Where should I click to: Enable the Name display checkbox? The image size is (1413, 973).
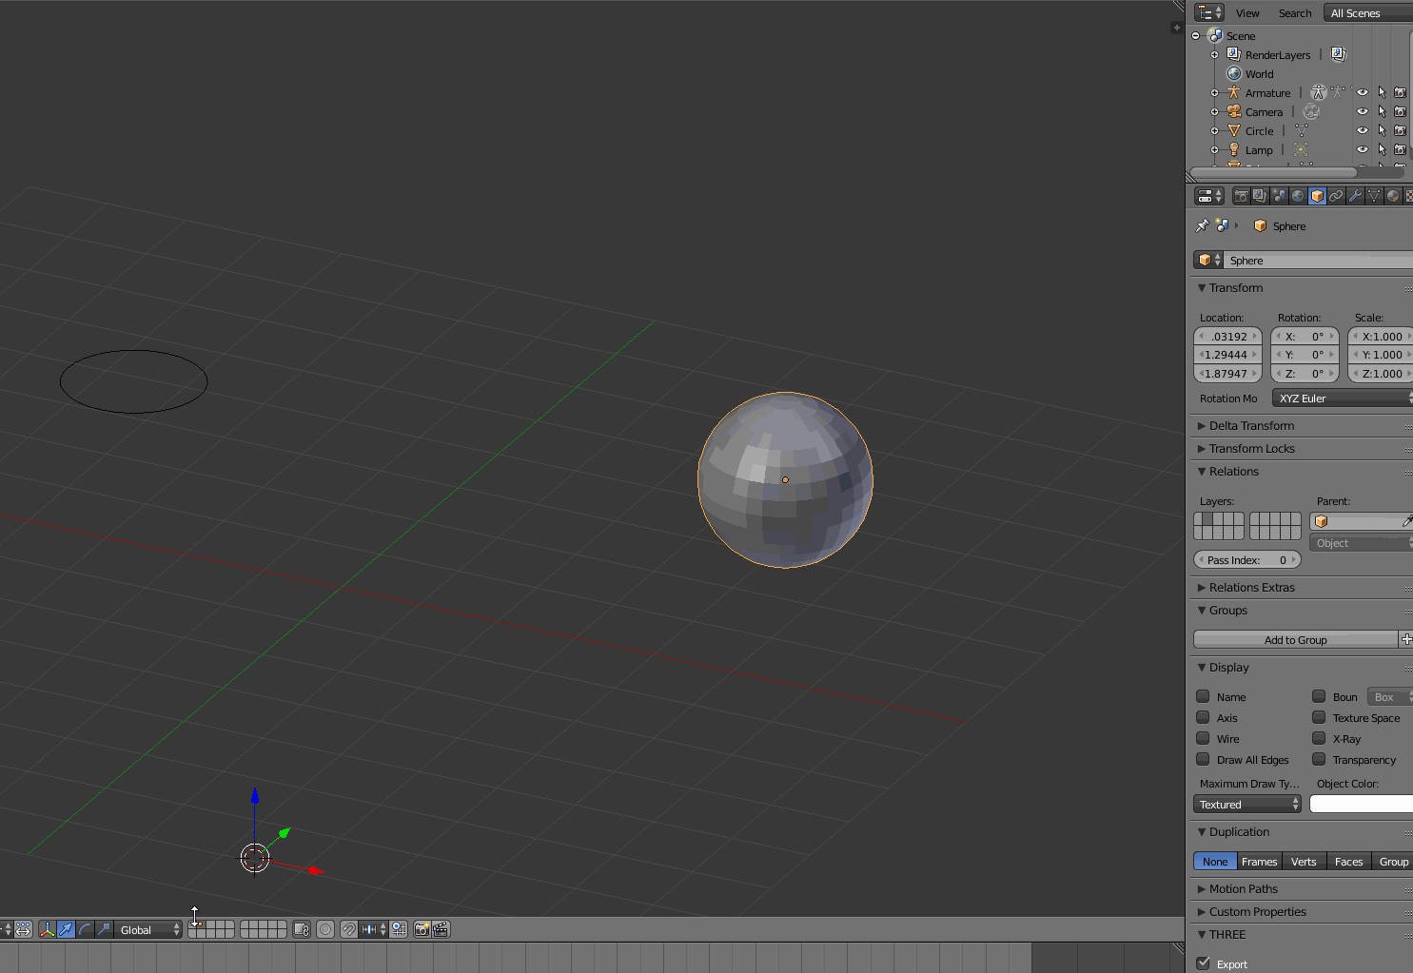1203,696
